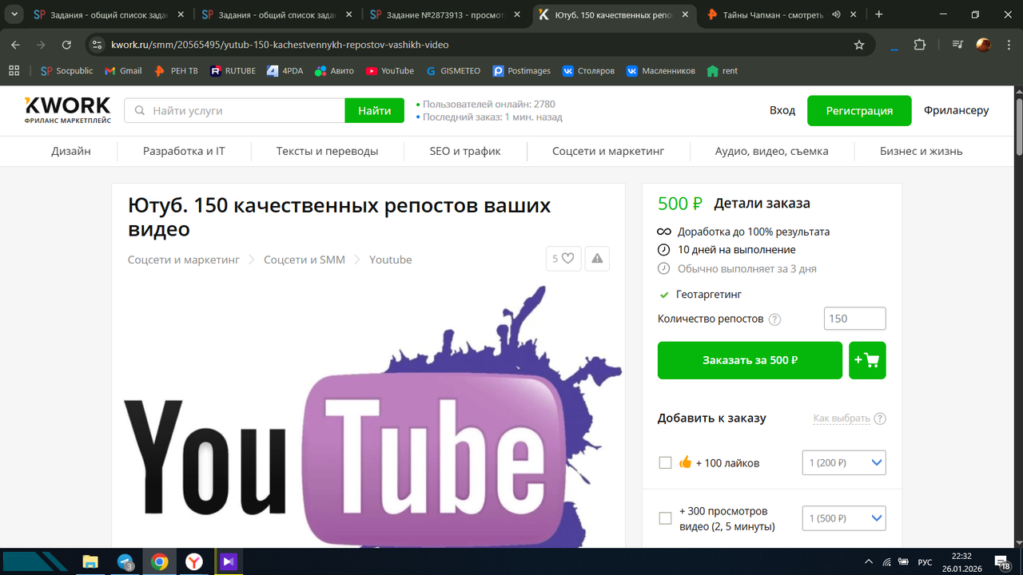Image resolution: width=1023 pixels, height=575 pixels.
Task: Like the kwork via heart icon
Action: (563, 259)
